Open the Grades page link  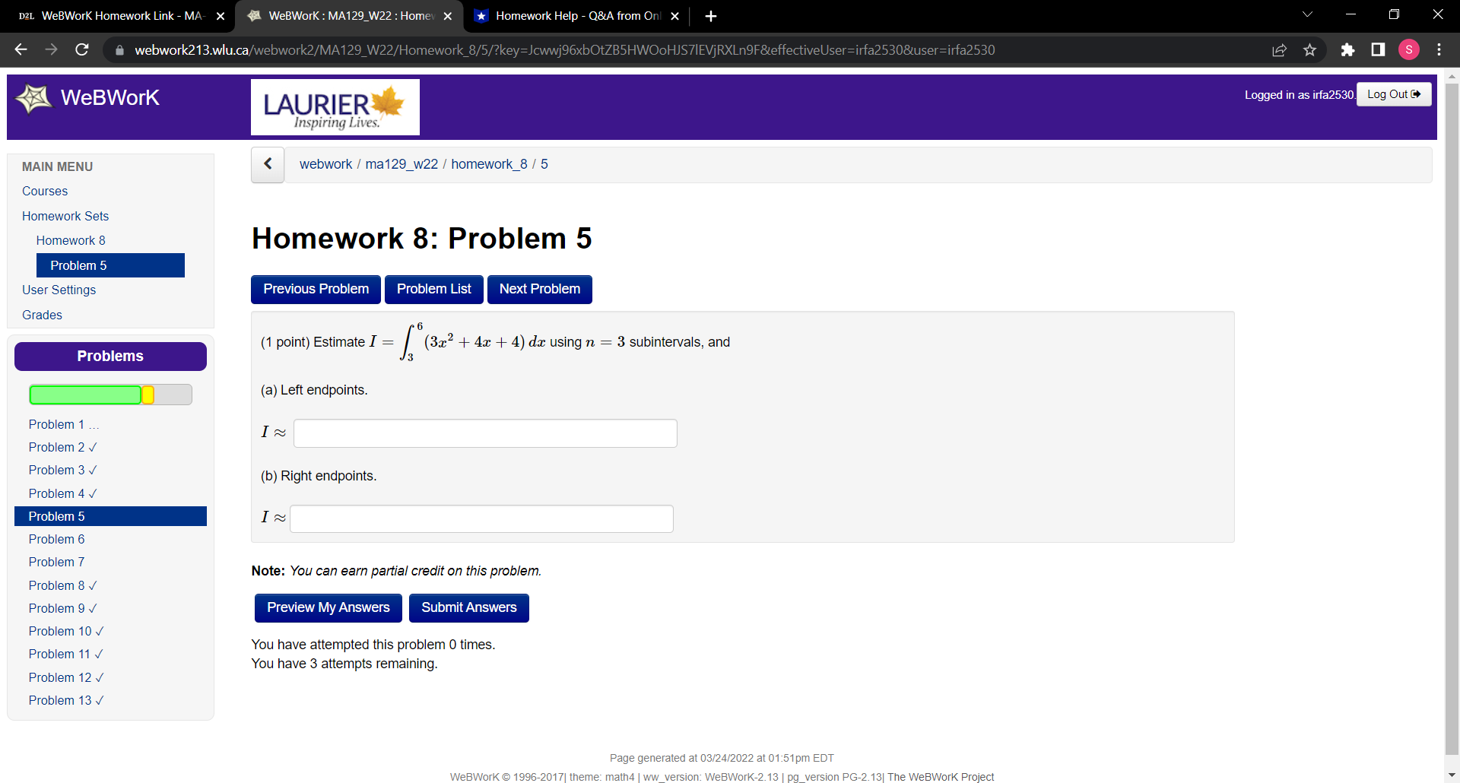click(42, 315)
